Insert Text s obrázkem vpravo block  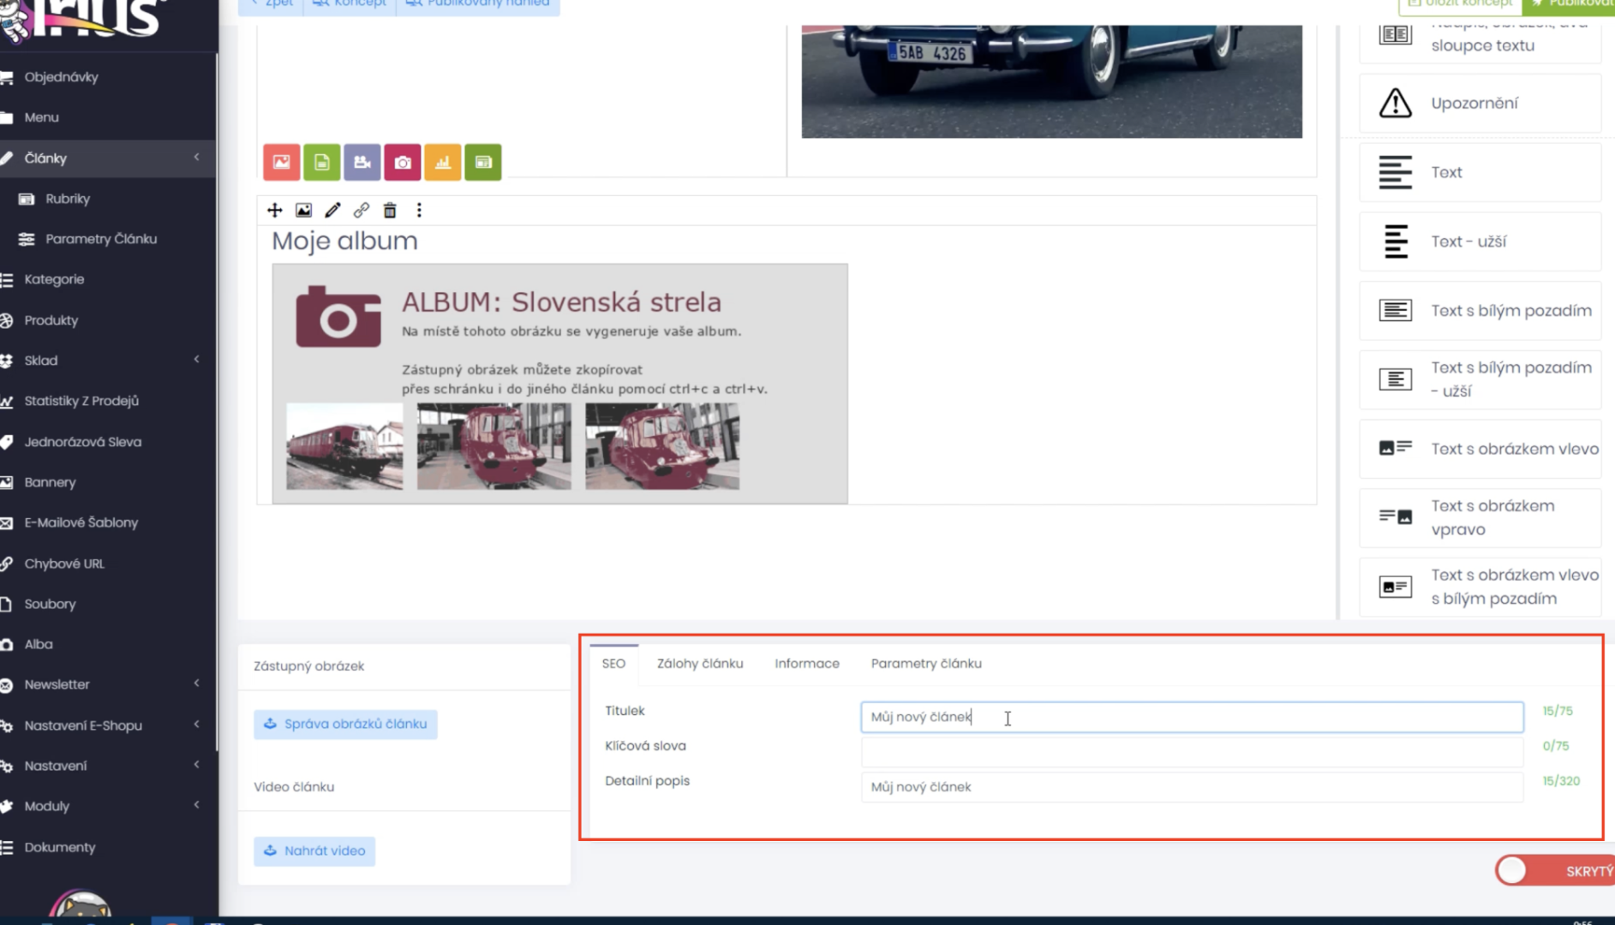pos(1480,518)
